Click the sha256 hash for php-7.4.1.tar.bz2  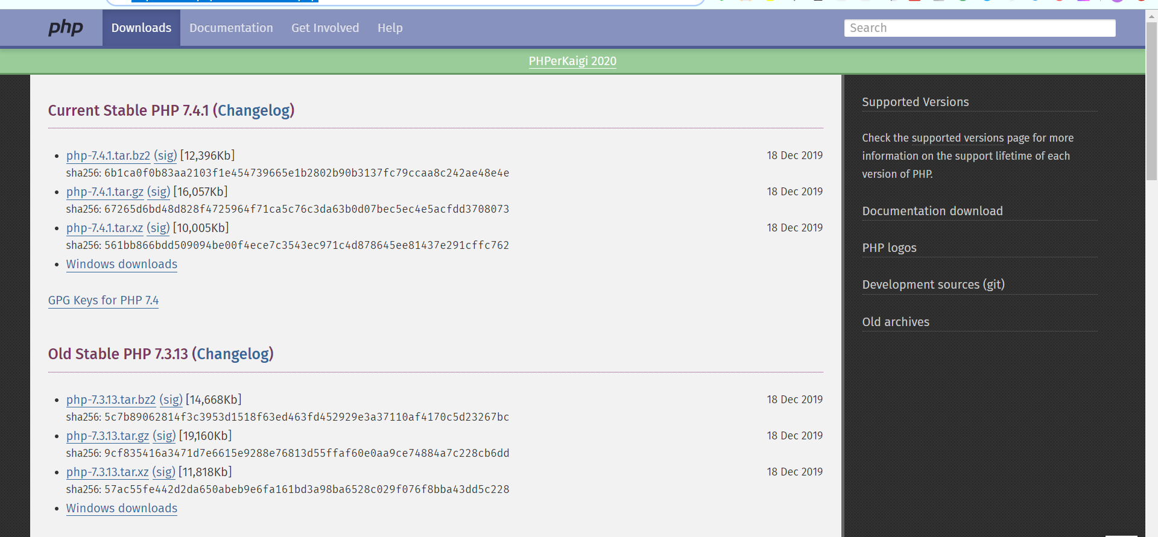pyautogui.click(x=306, y=173)
